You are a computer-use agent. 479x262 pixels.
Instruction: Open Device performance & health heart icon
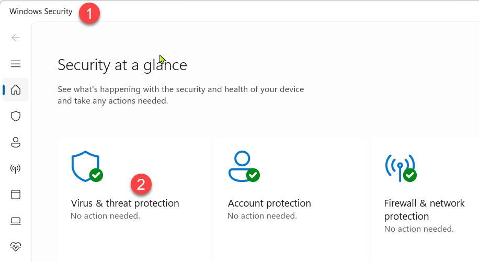(x=16, y=246)
